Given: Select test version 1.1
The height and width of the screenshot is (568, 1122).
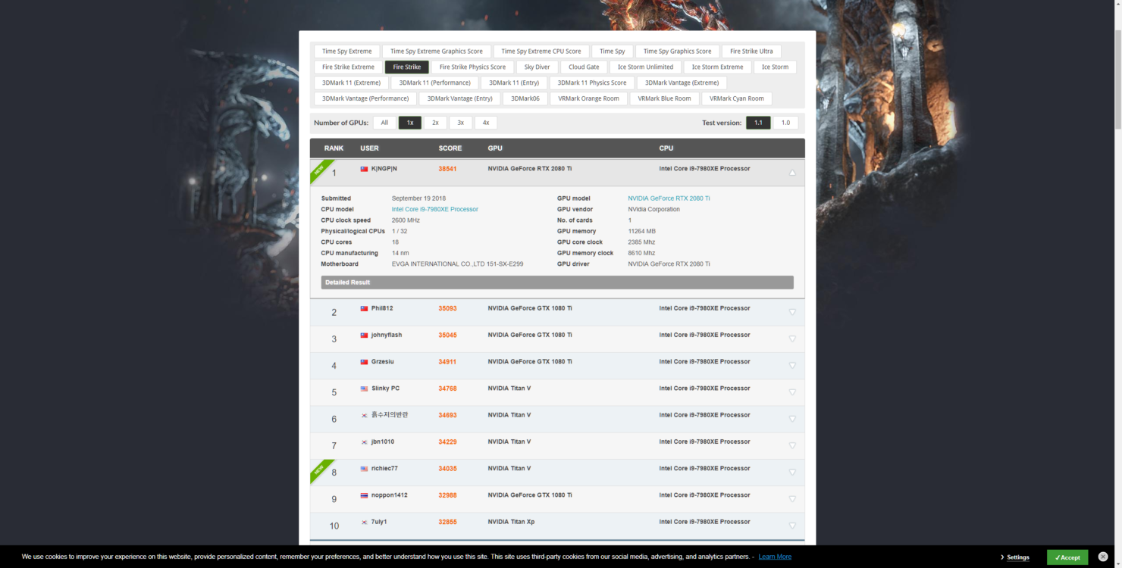Looking at the screenshot, I should point(758,123).
